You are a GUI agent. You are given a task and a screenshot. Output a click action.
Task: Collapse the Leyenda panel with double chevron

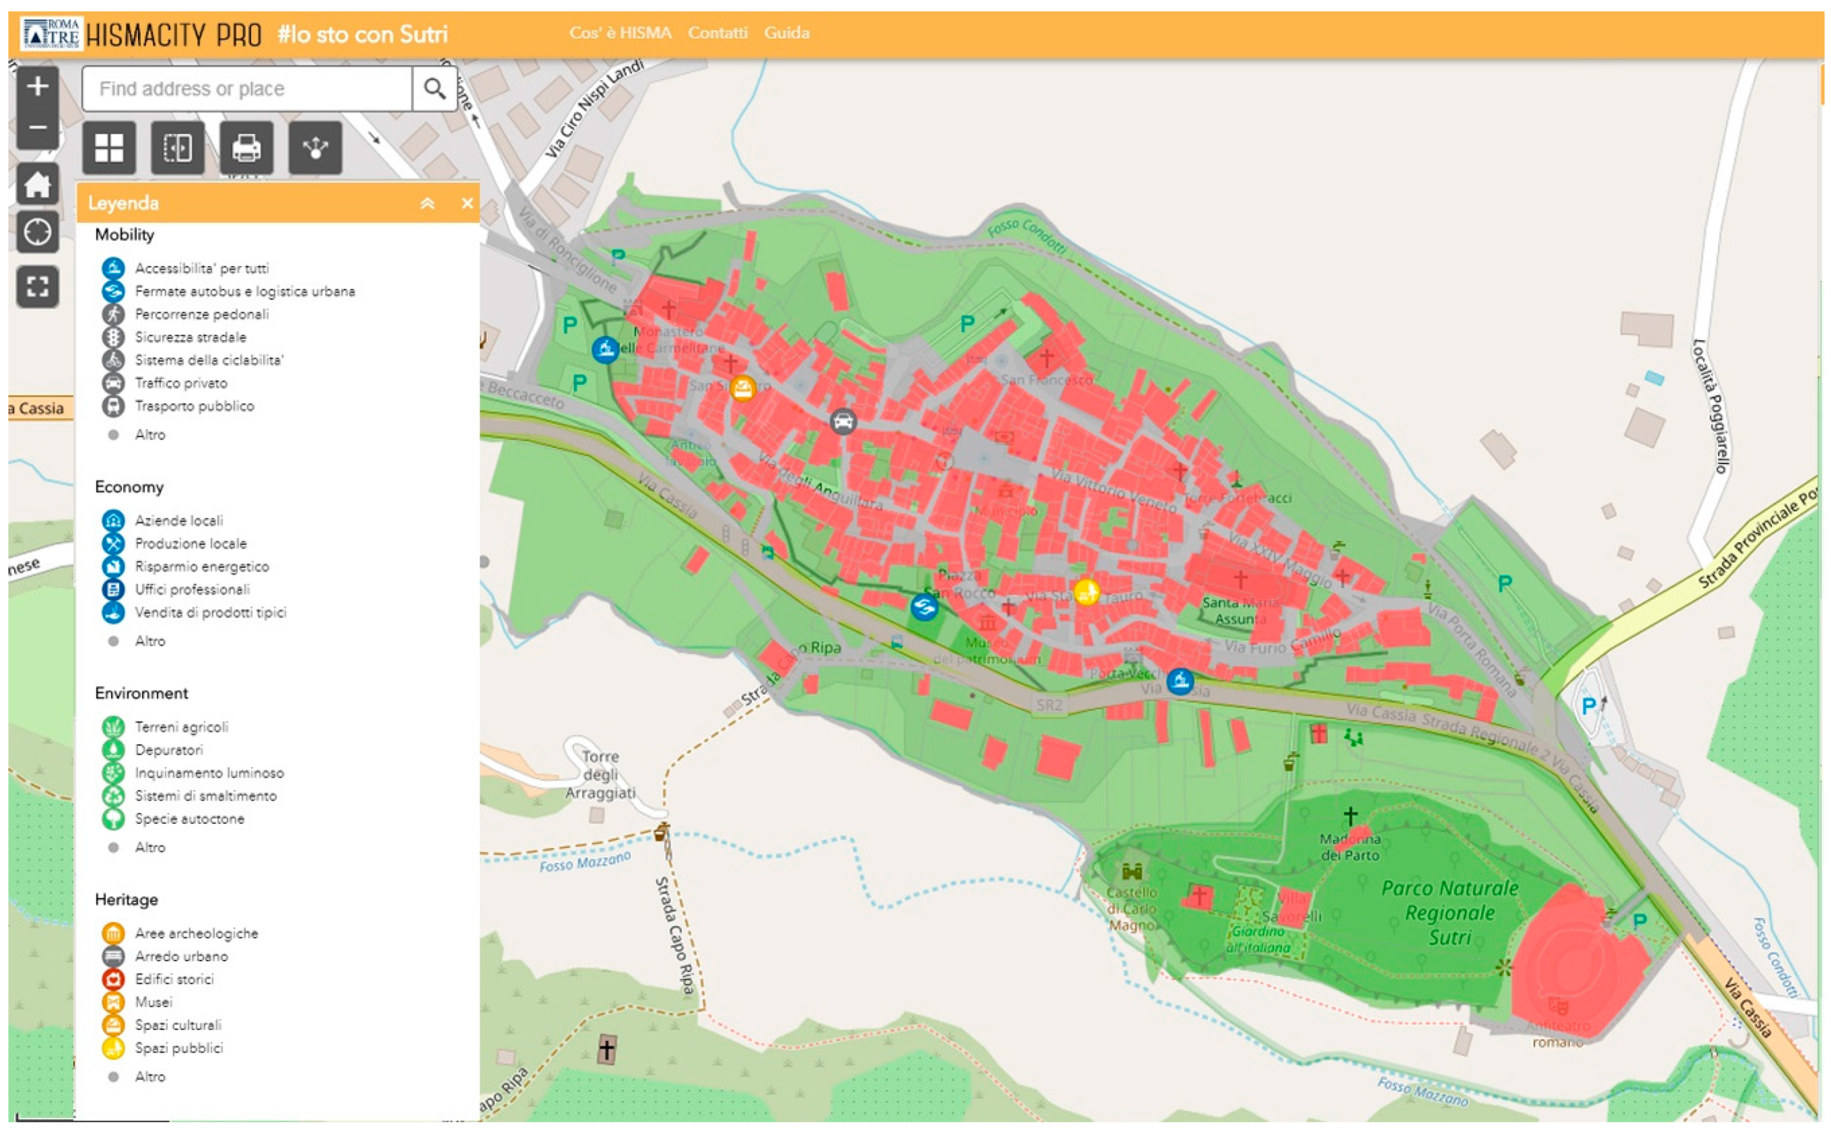(x=428, y=203)
